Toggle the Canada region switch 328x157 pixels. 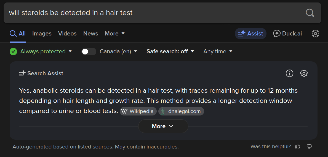point(89,51)
